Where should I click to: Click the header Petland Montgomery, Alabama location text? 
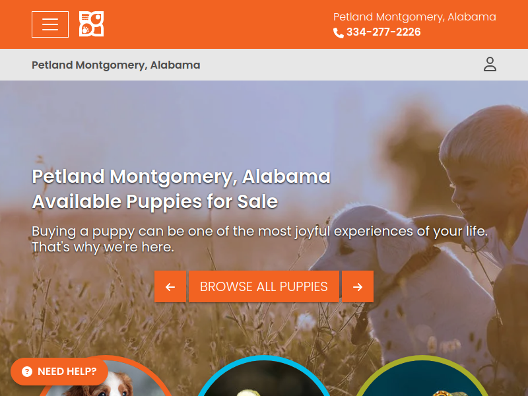tap(414, 17)
